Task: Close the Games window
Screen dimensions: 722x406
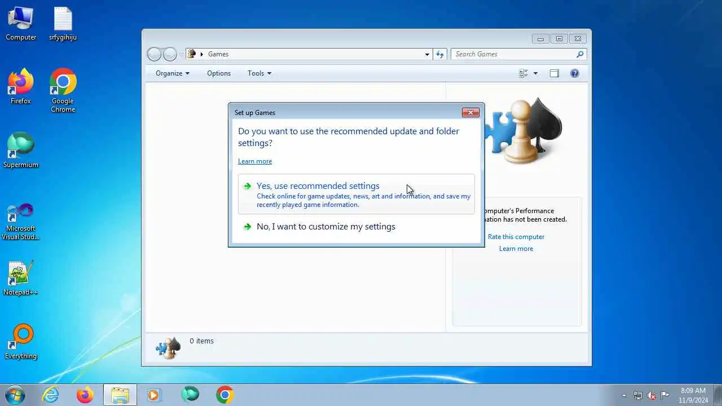Action: point(578,39)
